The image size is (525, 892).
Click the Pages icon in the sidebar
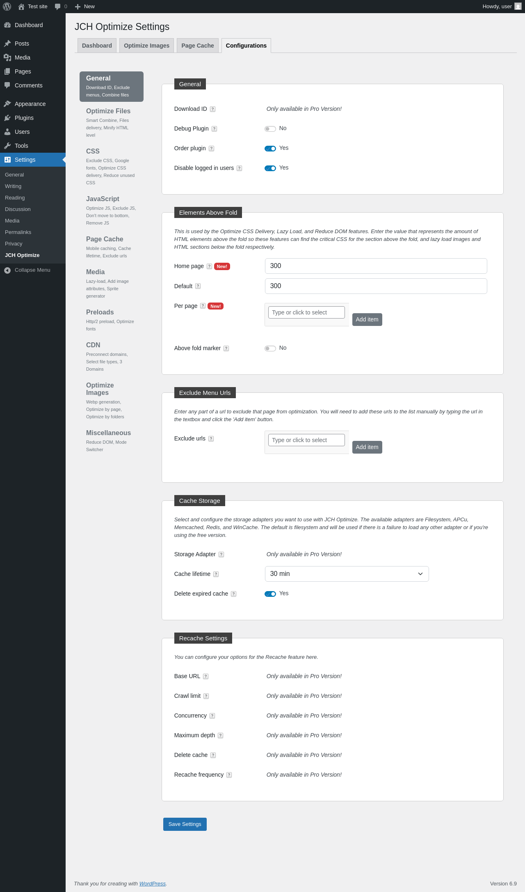pos(7,71)
